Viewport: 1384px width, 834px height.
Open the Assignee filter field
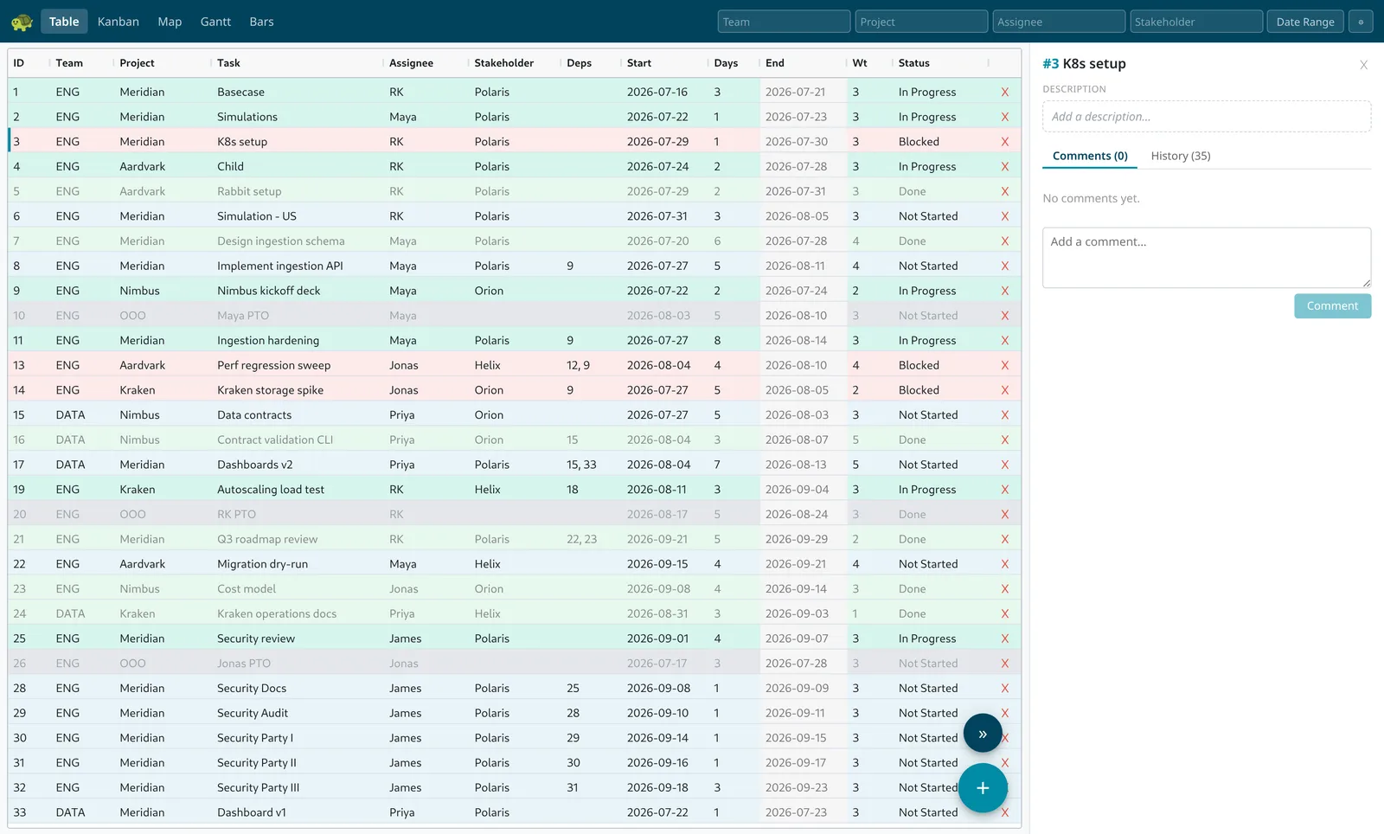click(x=1059, y=22)
